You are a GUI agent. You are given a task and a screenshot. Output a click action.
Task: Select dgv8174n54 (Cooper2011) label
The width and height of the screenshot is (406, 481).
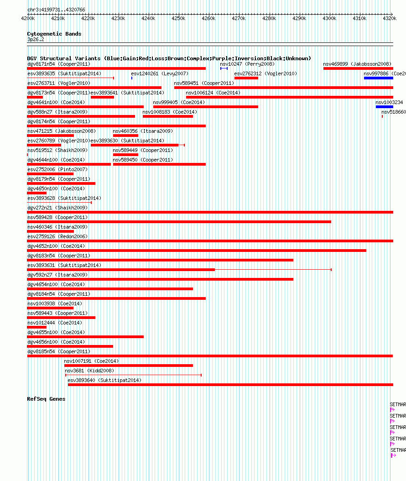pos(59,121)
